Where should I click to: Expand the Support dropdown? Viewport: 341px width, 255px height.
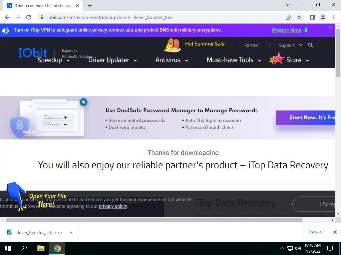290,45
